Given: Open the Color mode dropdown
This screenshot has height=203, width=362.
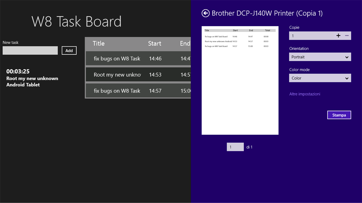Looking at the screenshot, I should point(320,78).
